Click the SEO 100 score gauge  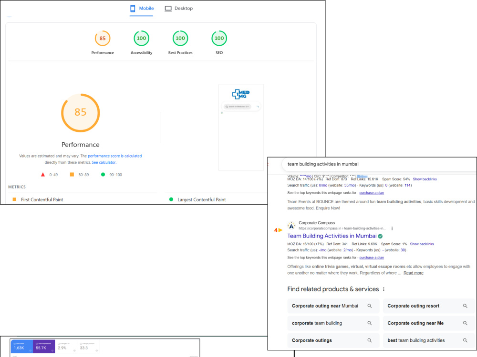219,38
